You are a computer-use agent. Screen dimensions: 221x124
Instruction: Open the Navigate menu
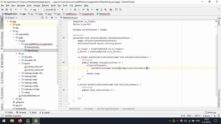[21, 6]
